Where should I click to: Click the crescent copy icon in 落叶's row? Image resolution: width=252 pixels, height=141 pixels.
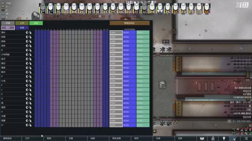(x=27, y=33)
